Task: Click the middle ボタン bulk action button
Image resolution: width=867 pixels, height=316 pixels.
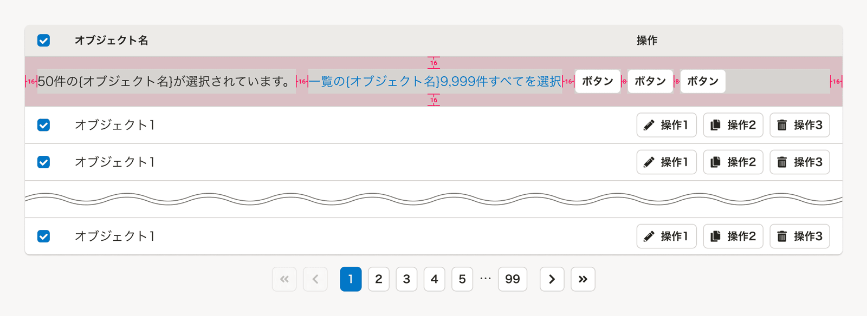Action: [x=650, y=82]
